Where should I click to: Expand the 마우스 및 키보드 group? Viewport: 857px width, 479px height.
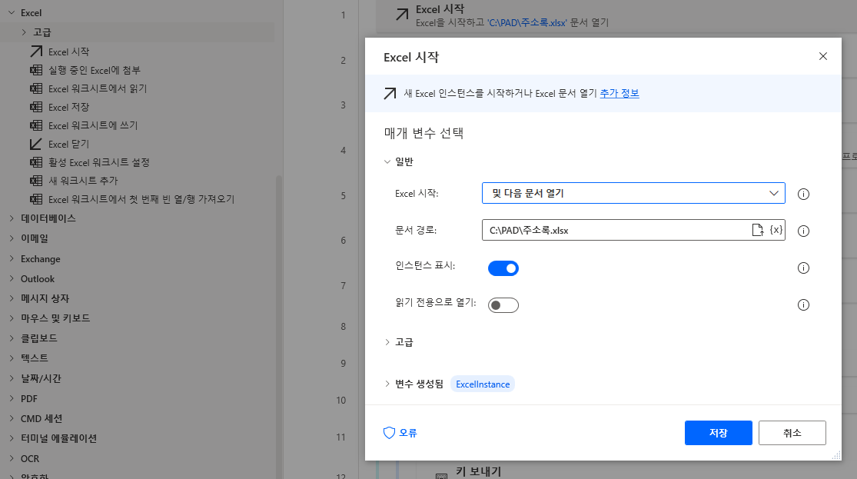pos(12,318)
